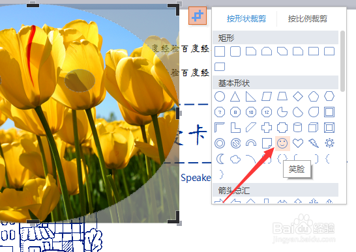The height and width of the screenshot is (252, 356).
Task: Pick the crescent moon shape
Action: tap(220, 159)
